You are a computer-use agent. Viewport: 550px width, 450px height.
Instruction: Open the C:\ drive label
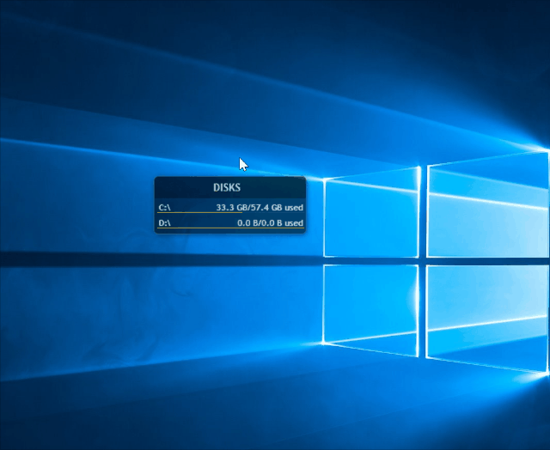coord(164,208)
